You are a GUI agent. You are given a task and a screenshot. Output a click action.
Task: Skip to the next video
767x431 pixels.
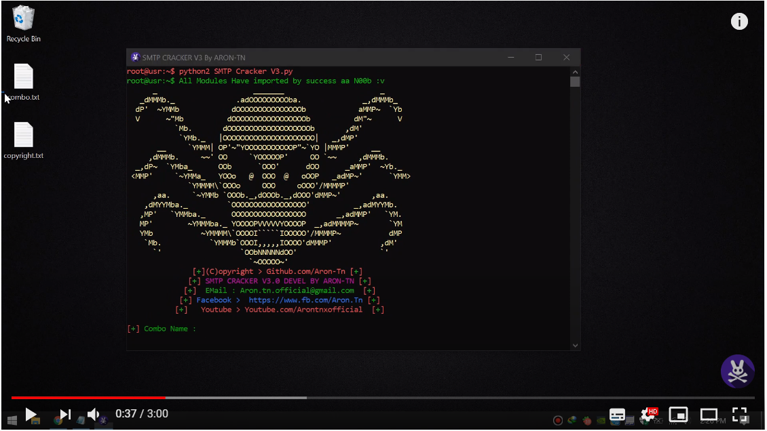66,415
